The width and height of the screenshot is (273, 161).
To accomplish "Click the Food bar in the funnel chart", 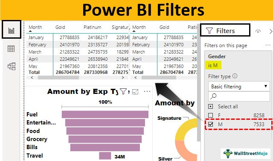I will 105,131.
